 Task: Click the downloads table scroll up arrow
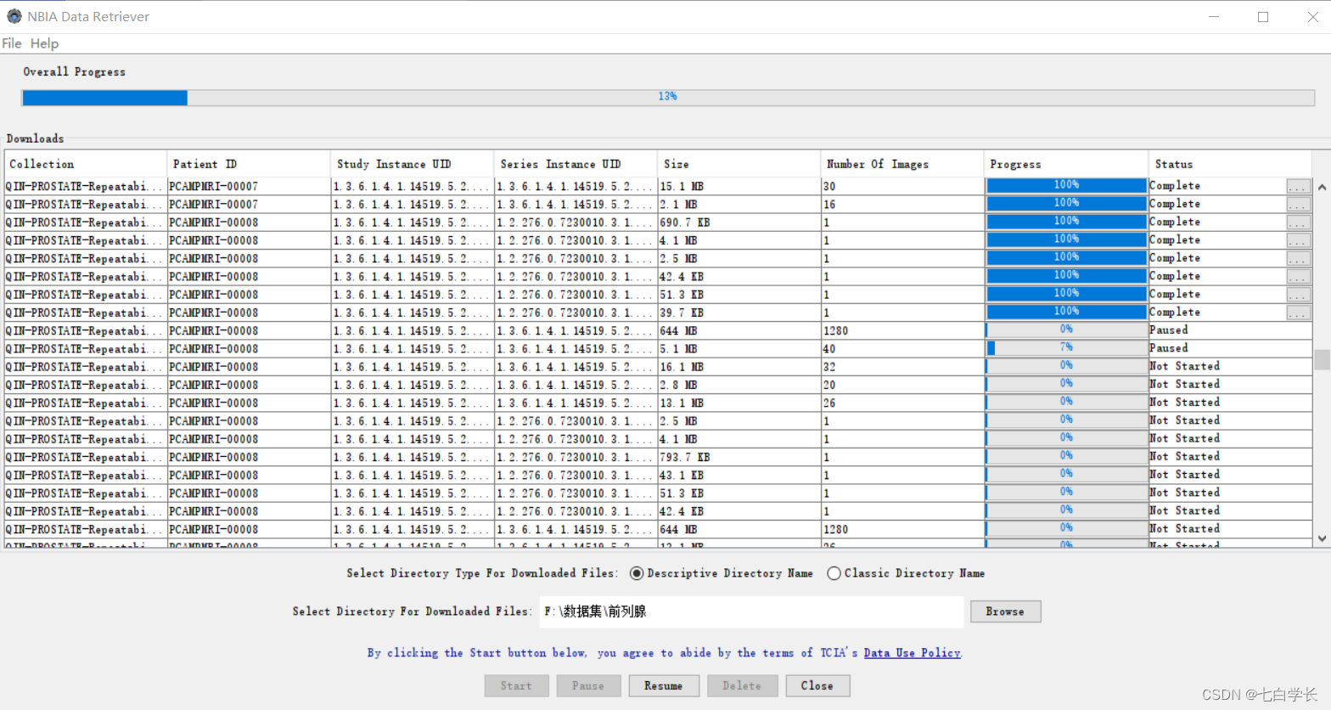coord(1322,187)
